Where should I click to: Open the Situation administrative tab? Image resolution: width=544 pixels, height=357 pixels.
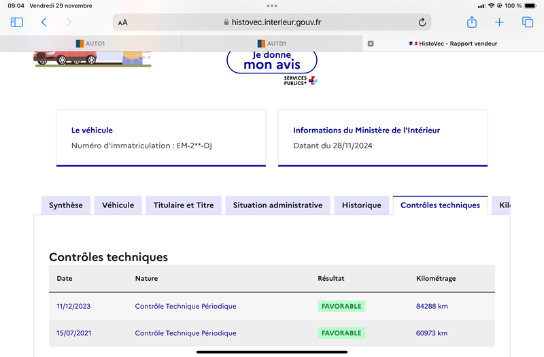277,205
